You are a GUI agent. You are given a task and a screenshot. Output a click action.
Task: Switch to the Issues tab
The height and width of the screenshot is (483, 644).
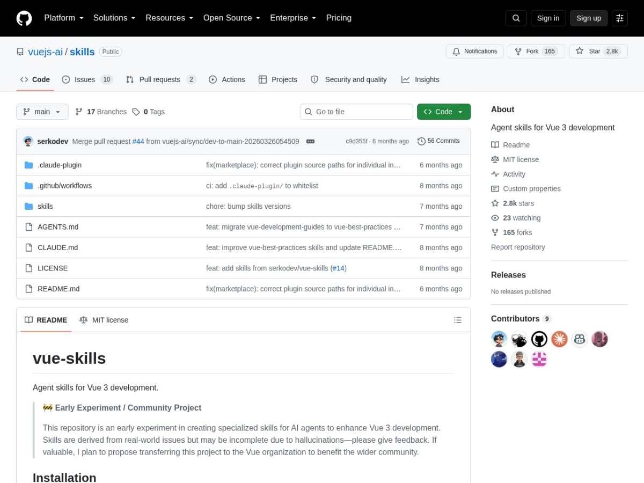(x=87, y=79)
